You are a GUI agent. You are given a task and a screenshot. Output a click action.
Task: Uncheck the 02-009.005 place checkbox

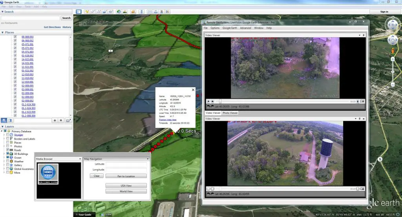point(15,86)
